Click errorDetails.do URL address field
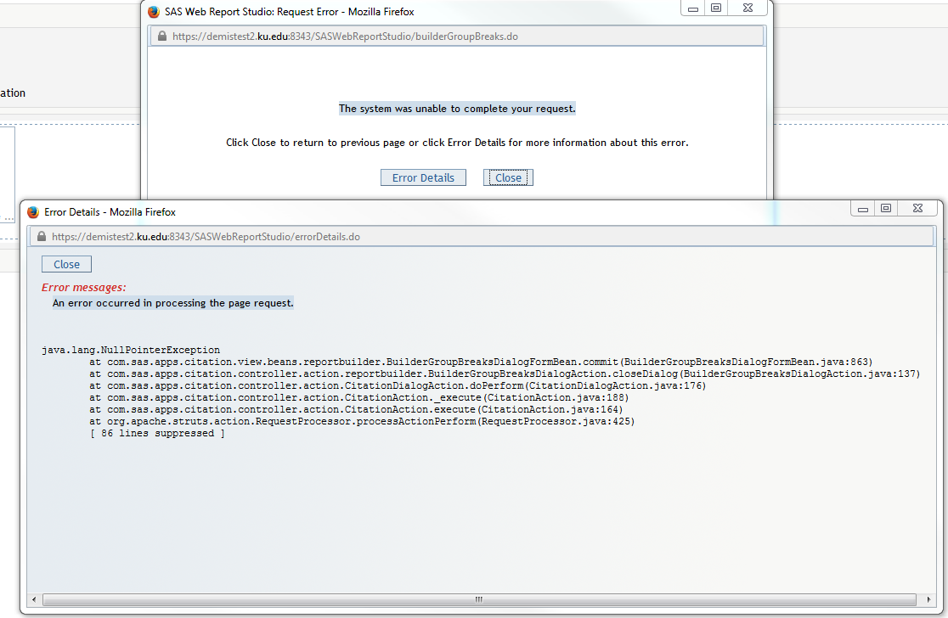This screenshot has width=948, height=618. click(482, 236)
